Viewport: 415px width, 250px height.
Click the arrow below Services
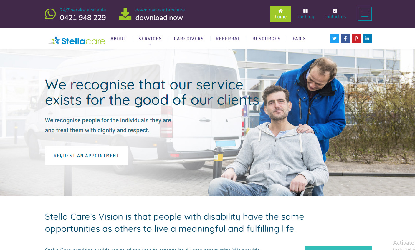(150, 45)
